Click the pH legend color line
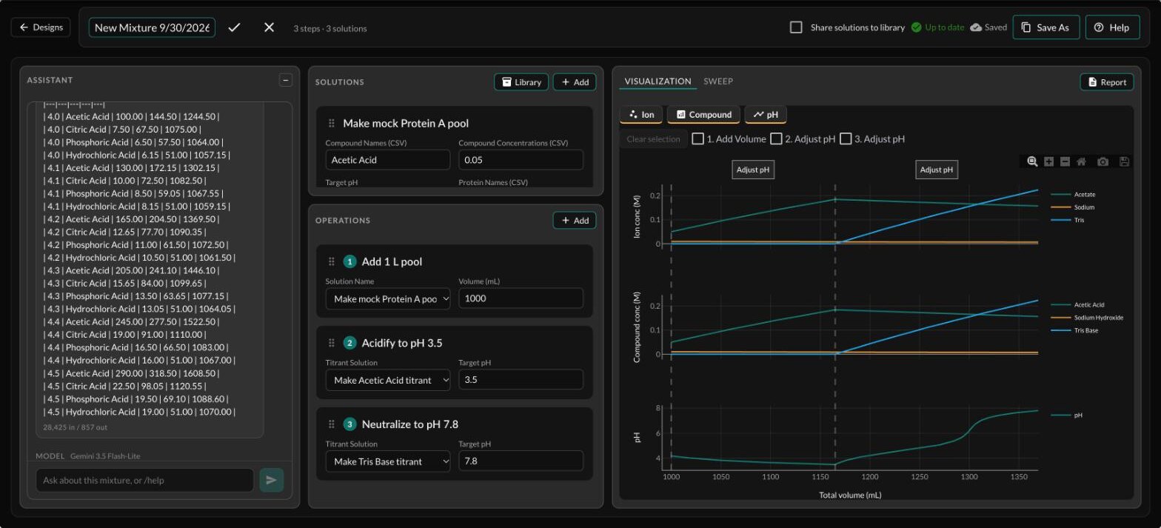 1060,415
